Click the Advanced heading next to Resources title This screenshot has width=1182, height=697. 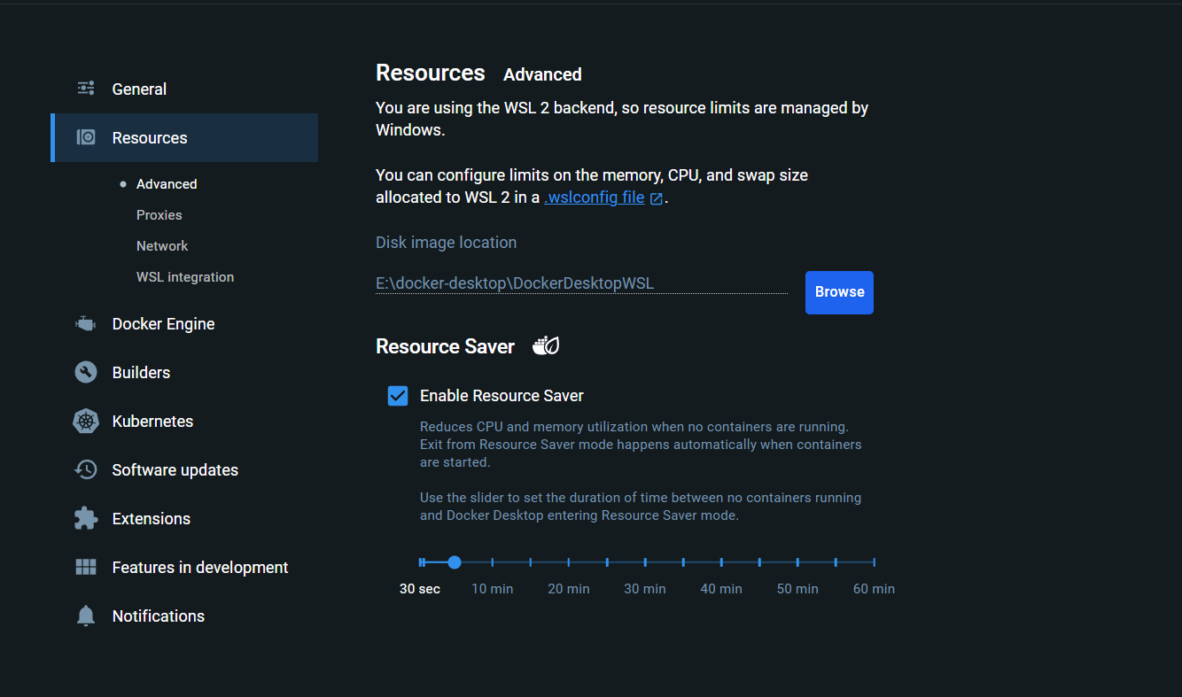pyautogui.click(x=542, y=74)
